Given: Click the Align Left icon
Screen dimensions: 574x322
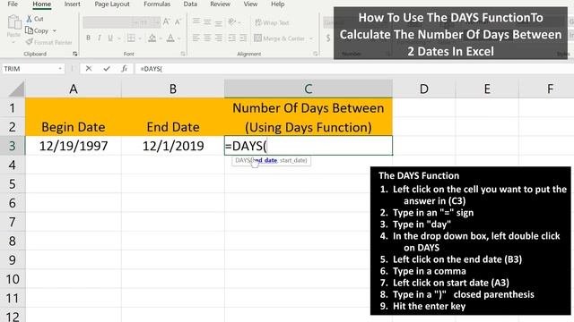Looking at the screenshot, I should click(196, 38).
